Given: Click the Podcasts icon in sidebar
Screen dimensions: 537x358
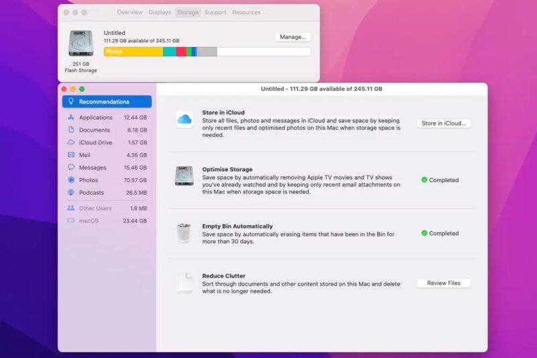Looking at the screenshot, I should [71, 193].
